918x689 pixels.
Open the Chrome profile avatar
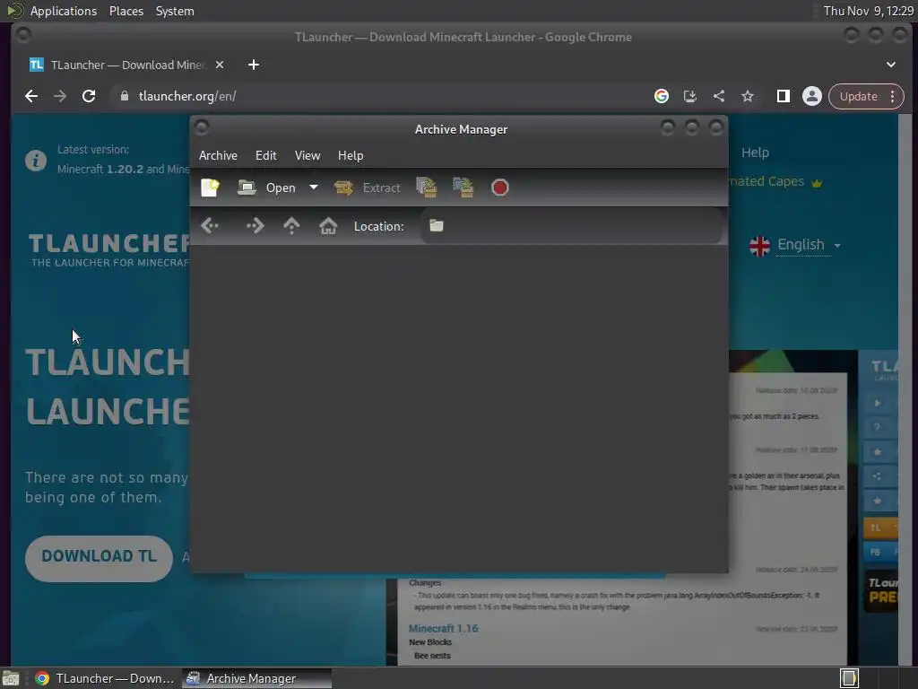pos(812,96)
